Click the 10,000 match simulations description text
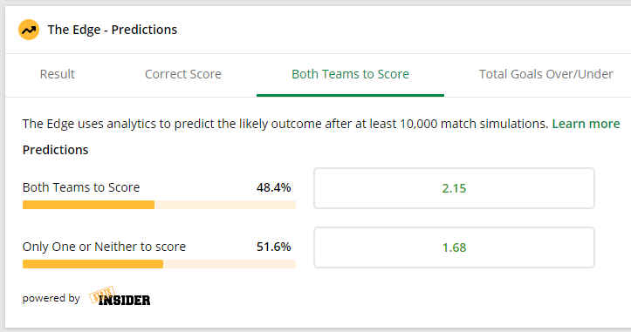Screen dimensions: 631x332 pos(285,124)
